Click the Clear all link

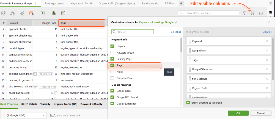point(267,32)
